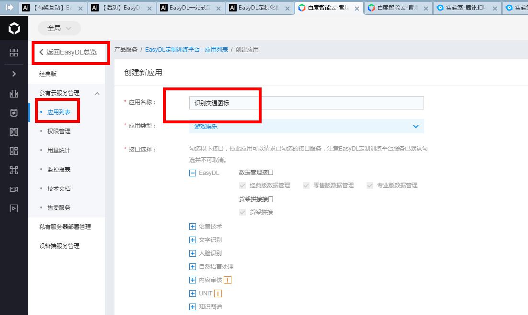Image resolution: width=528 pixels, height=315 pixels.
Task: Open the dashboard tiles icon in dark sidebar
Action: point(14,151)
